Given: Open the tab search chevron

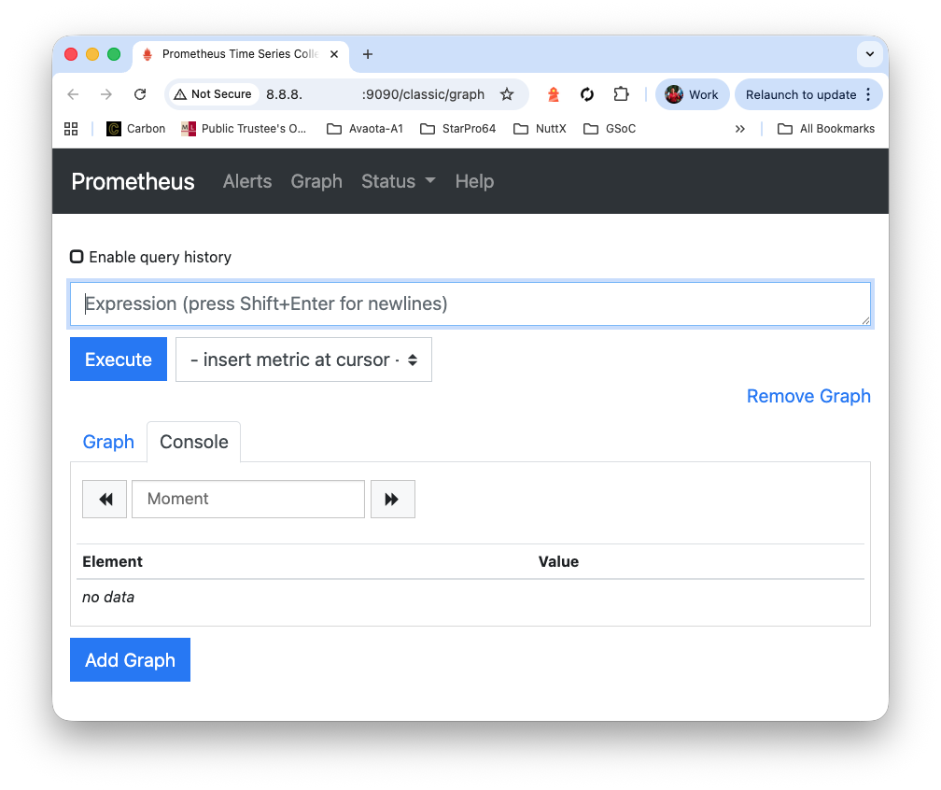Looking at the screenshot, I should [869, 54].
